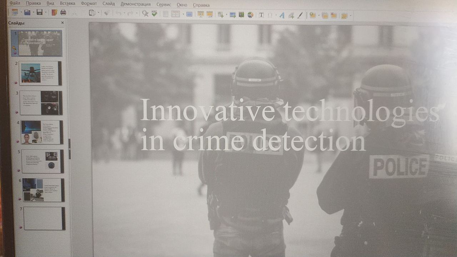
Task: Click the Open file icon
Action: (27, 12)
